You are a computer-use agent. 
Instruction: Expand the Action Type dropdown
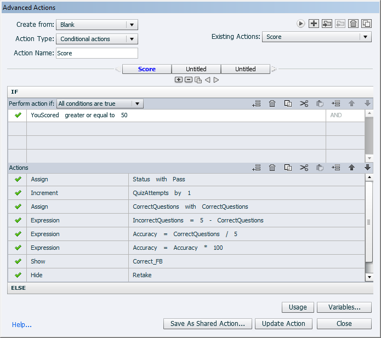point(97,39)
